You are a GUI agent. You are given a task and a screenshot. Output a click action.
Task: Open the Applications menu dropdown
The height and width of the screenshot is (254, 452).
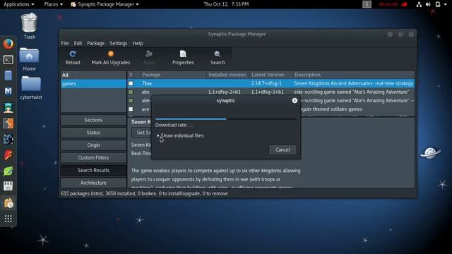click(19, 4)
